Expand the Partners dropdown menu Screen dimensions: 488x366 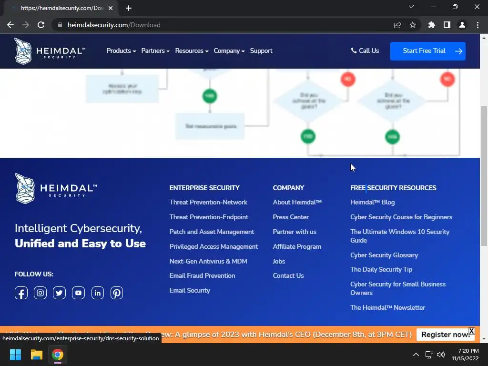pyautogui.click(x=155, y=51)
